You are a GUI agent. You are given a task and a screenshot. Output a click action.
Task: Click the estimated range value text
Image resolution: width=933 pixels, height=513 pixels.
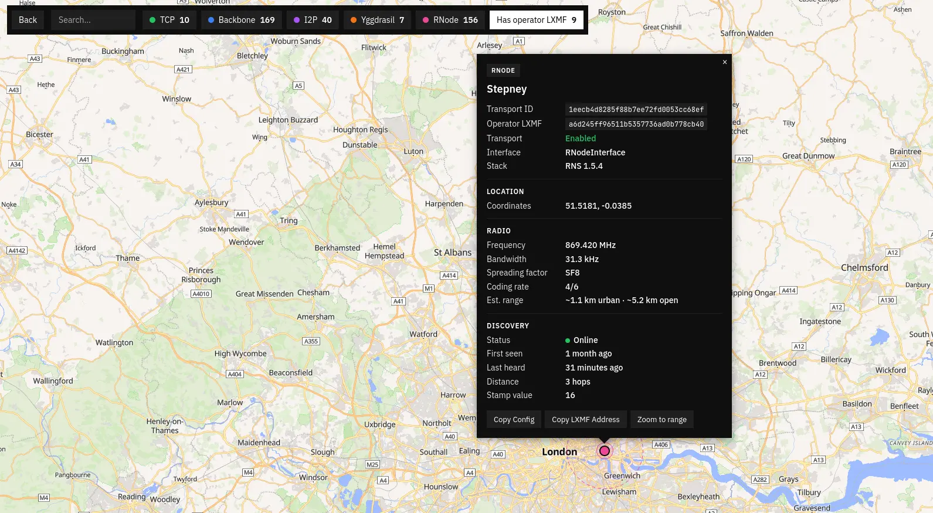pos(622,300)
